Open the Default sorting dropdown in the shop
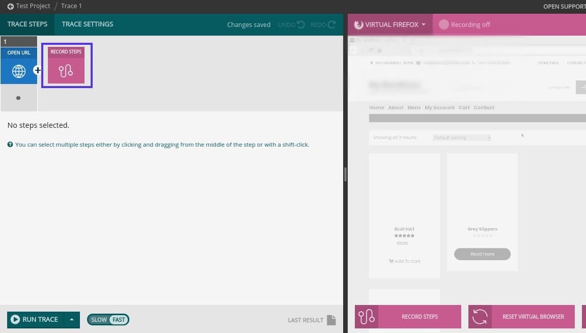Viewport: 586px width, 333px height. [461, 137]
